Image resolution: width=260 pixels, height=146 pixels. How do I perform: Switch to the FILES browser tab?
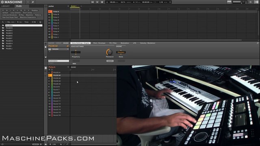pyautogui.click(x=19, y=6)
